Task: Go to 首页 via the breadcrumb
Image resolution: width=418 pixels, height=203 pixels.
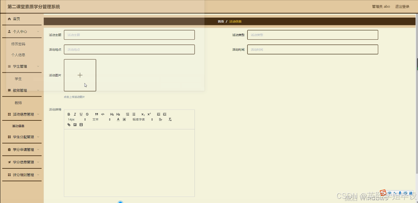Action: (x=221, y=21)
